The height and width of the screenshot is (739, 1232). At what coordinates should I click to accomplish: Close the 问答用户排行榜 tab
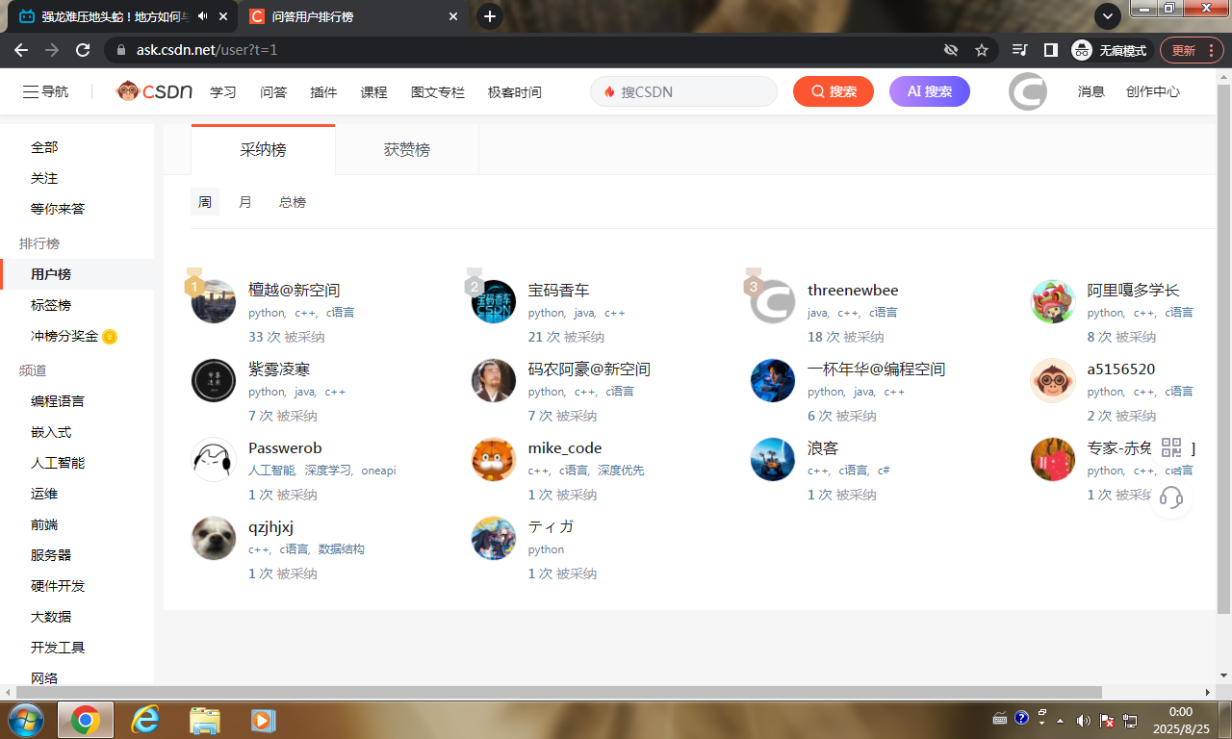[453, 16]
